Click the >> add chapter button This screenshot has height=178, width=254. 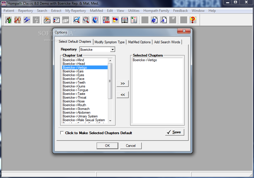[123, 83]
